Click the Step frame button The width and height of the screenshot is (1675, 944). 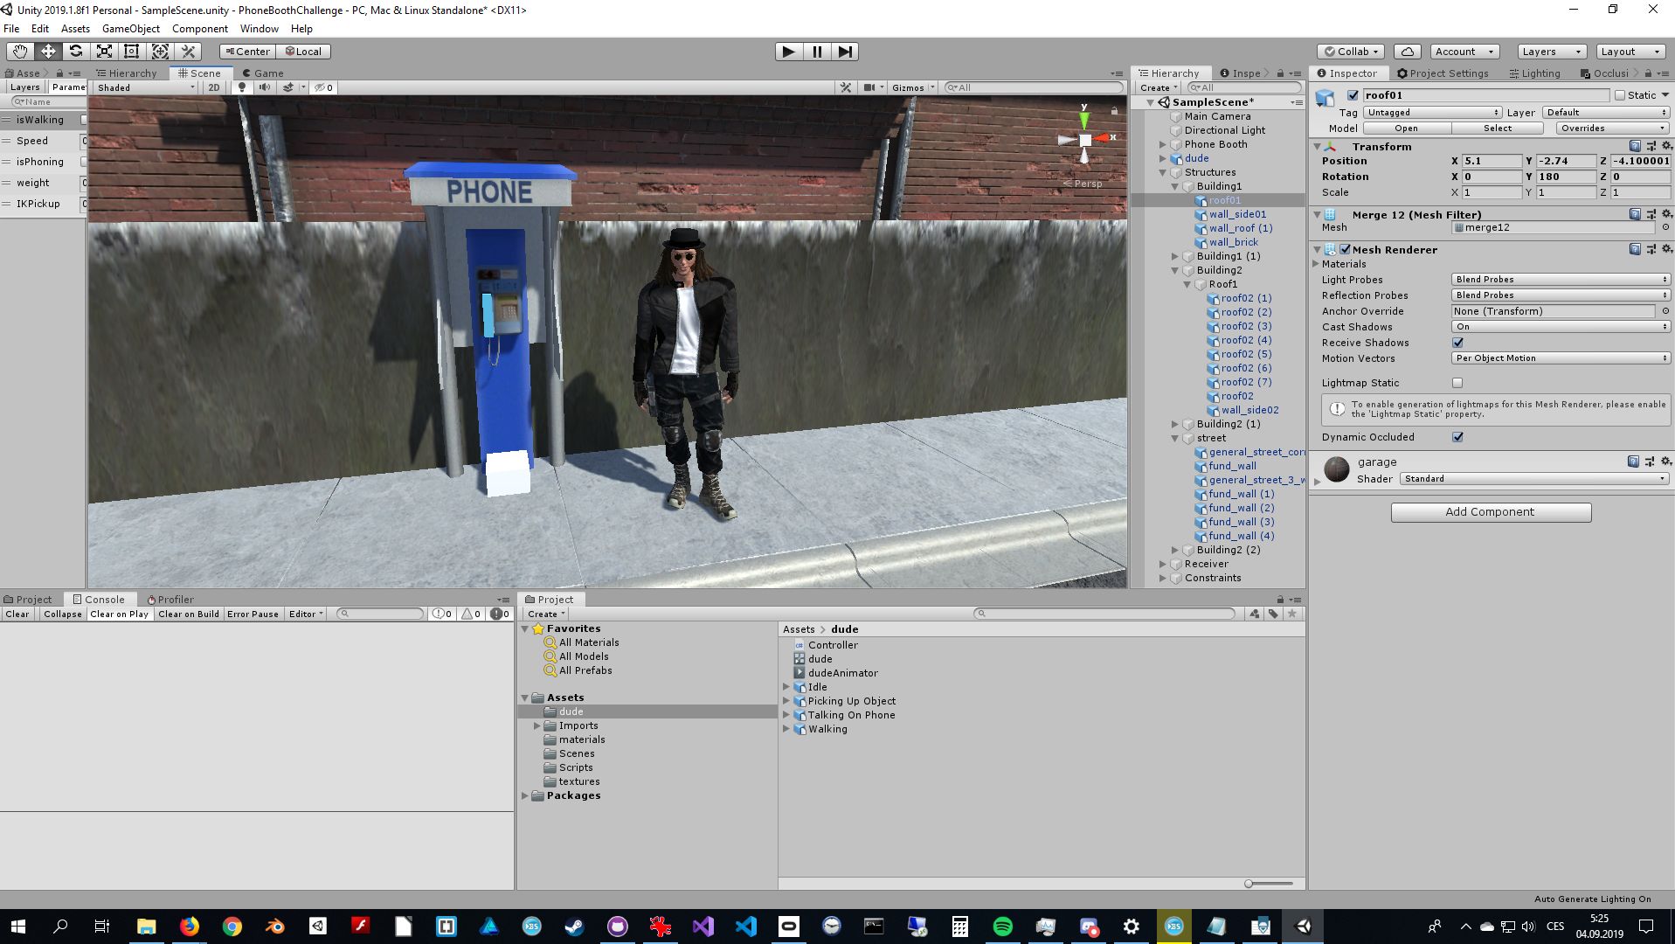(845, 52)
